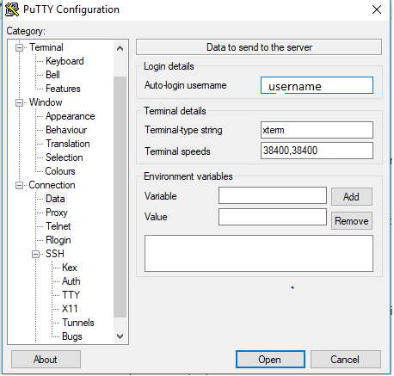Click the Auto-login username field
This screenshot has width=394, height=376.
click(x=317, y=85)
